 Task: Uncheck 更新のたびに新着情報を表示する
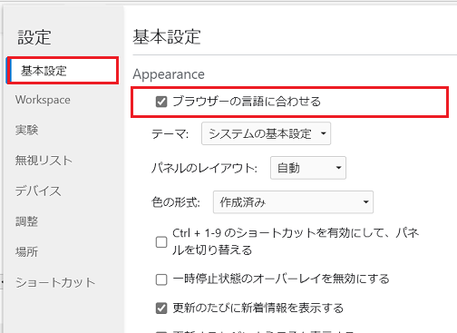pos(161,309)
